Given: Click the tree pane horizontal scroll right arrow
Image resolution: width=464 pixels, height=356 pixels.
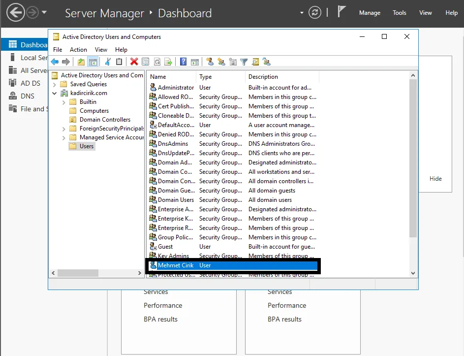Looking at the screenshot, I should click(140, 273).
